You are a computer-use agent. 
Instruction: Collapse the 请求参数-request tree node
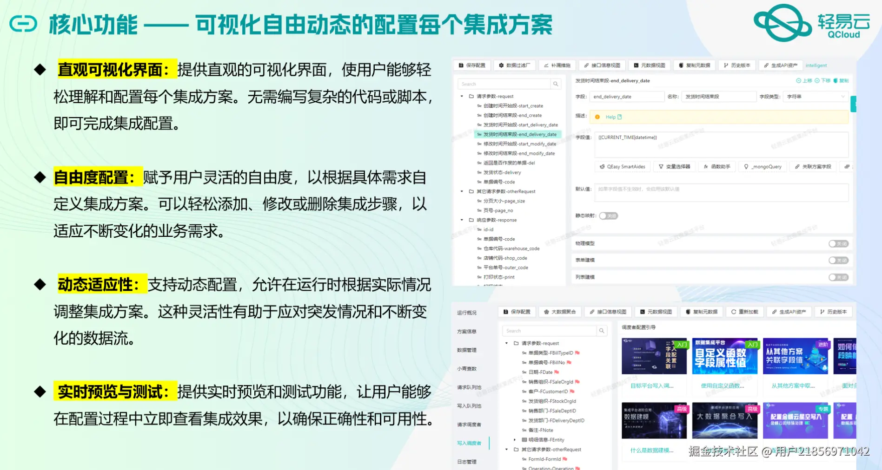pyautogui.click(x=461, y=96)
